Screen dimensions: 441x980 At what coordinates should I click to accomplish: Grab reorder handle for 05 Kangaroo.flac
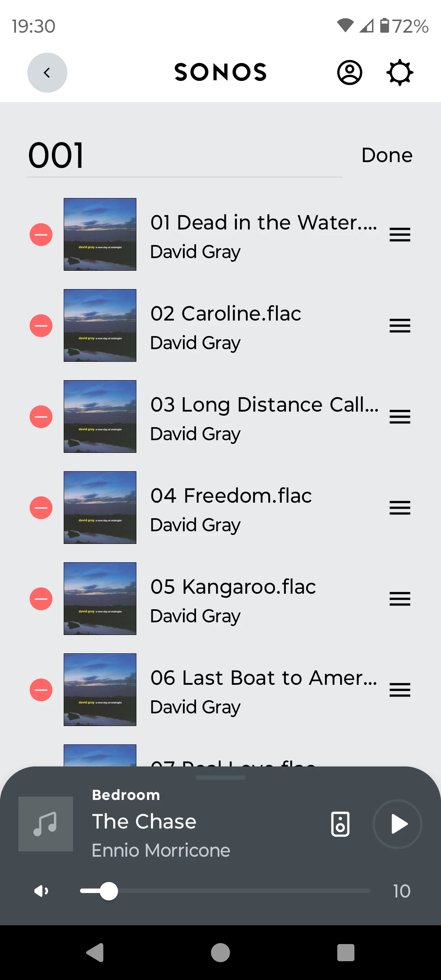[x=400, y=599]
